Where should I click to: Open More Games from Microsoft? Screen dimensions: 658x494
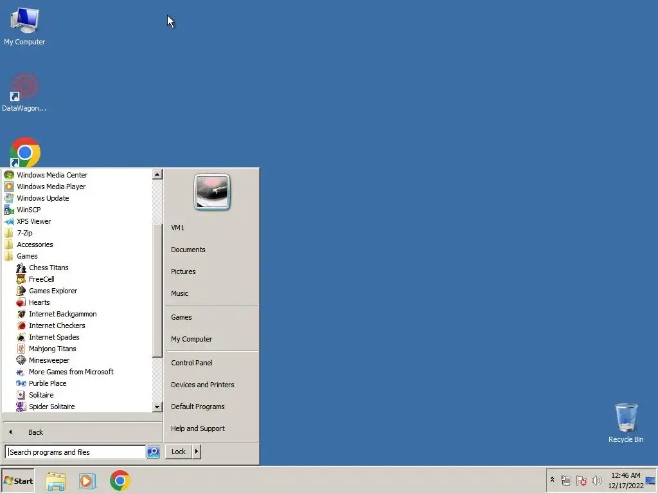[x=71, y=372]
